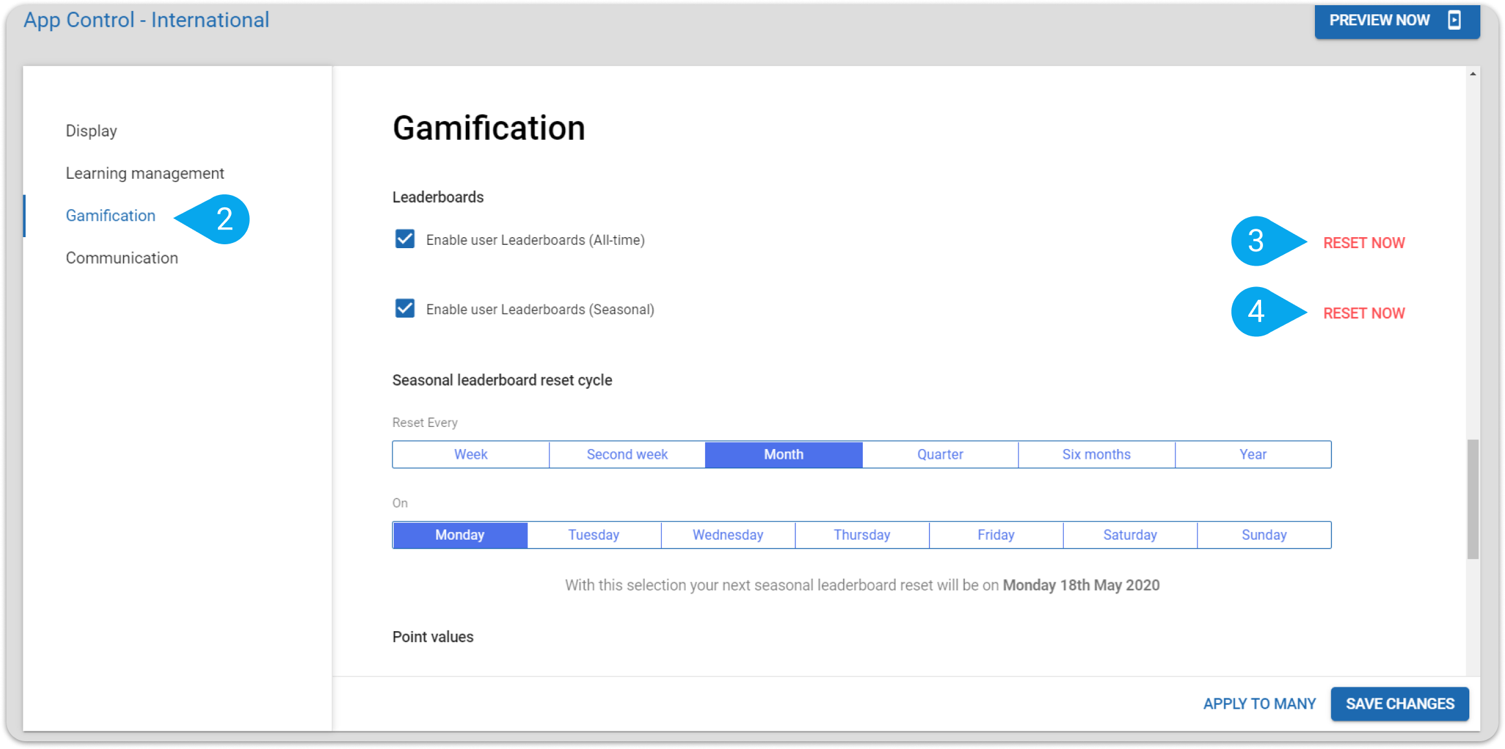
Task: Choose the Quarter reset interval
Action: (x=940, y=454)
